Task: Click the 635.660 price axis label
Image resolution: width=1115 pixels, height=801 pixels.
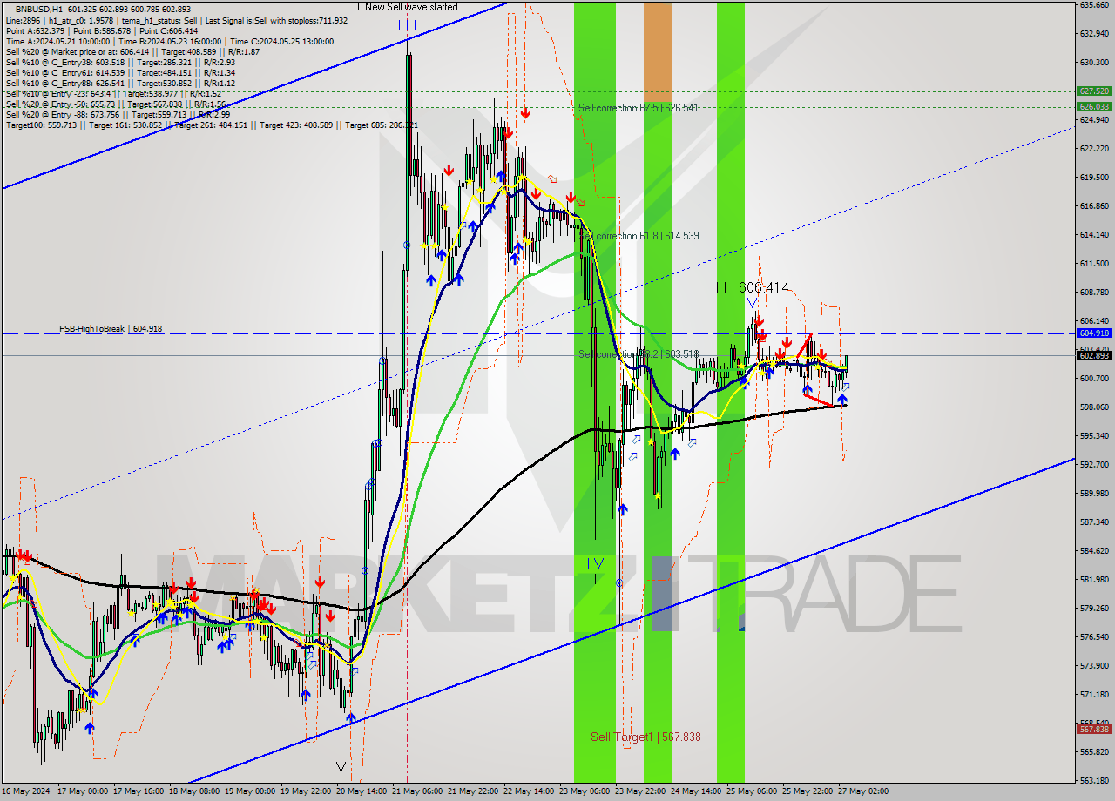Action: point(1093,5)
